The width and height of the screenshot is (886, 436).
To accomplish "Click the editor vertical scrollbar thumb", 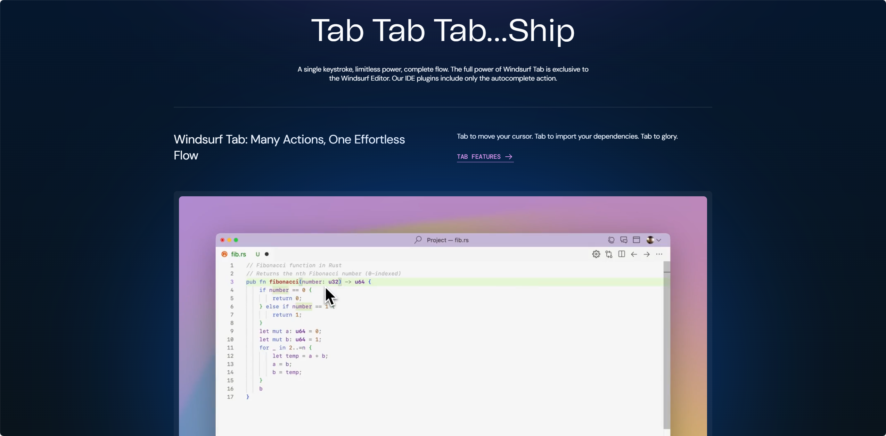I will [666, 345].
